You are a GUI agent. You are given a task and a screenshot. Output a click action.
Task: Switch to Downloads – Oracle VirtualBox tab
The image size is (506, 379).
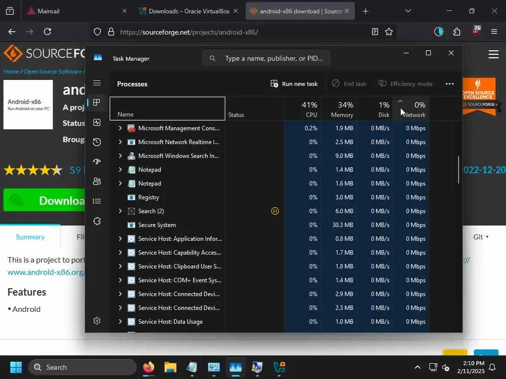[x=189, y=11]
